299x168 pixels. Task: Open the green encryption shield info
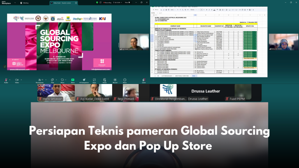[97, 3]
